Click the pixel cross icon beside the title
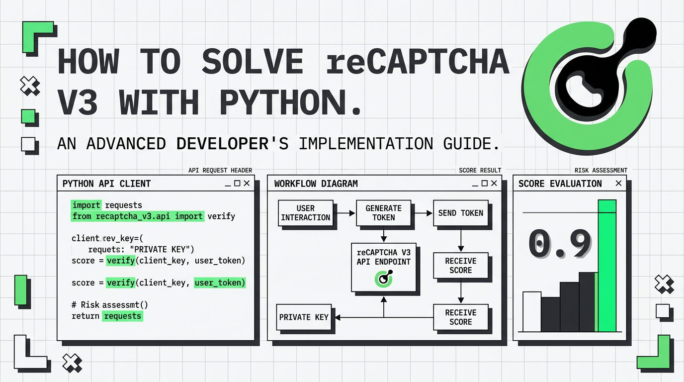The width and height of the screenshot is (684, 382). click(30, 87)
